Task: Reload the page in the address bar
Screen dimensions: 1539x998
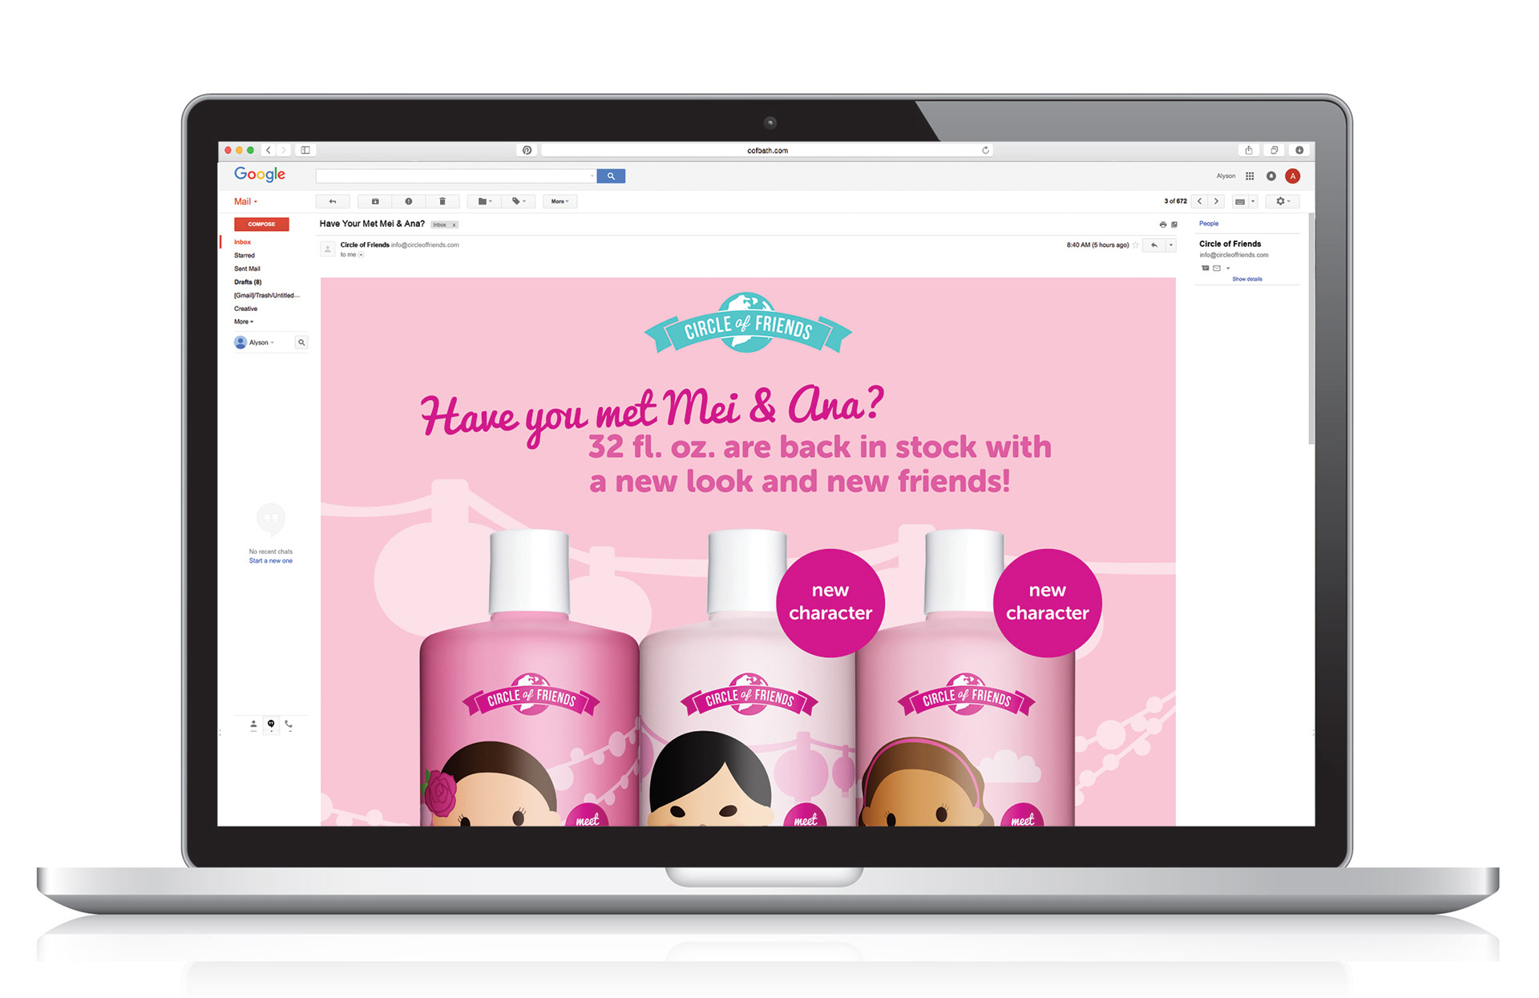Action: (x=985, y=150)
